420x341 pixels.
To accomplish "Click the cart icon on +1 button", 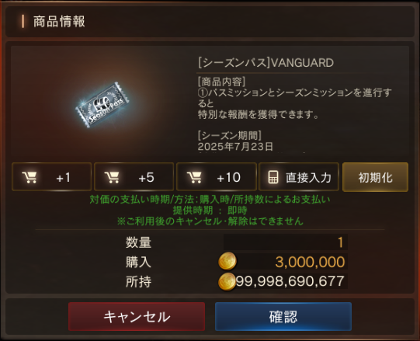I will 30,177.
